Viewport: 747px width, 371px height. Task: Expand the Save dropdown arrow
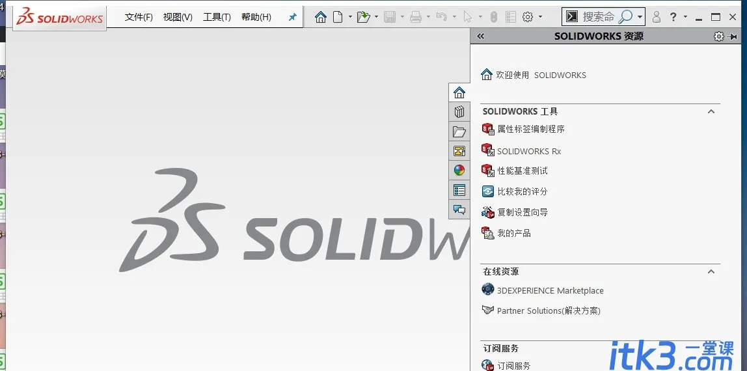403,17
